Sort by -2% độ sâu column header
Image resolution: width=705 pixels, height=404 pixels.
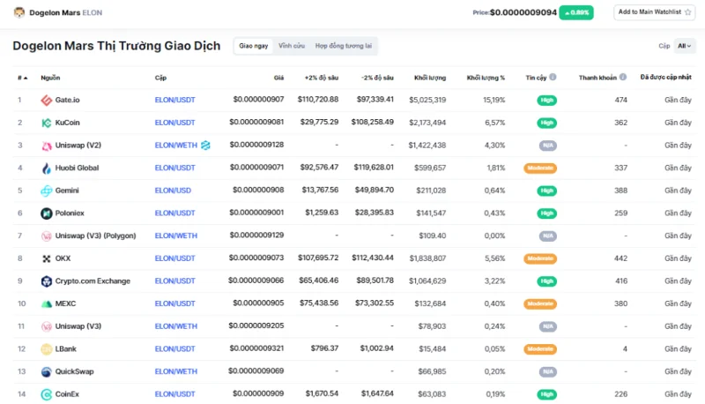click(377, 78)
